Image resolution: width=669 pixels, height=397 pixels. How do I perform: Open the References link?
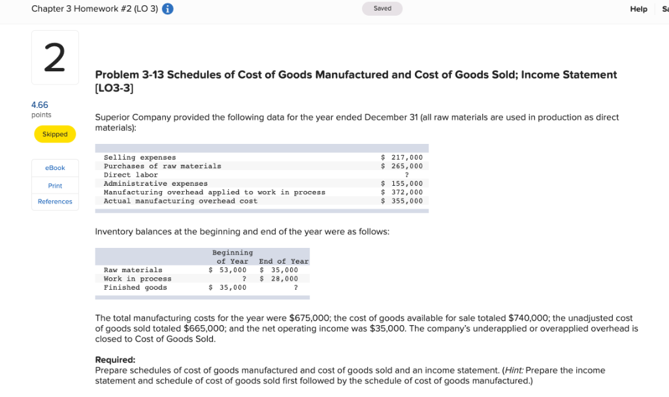[x=55, y=201]
